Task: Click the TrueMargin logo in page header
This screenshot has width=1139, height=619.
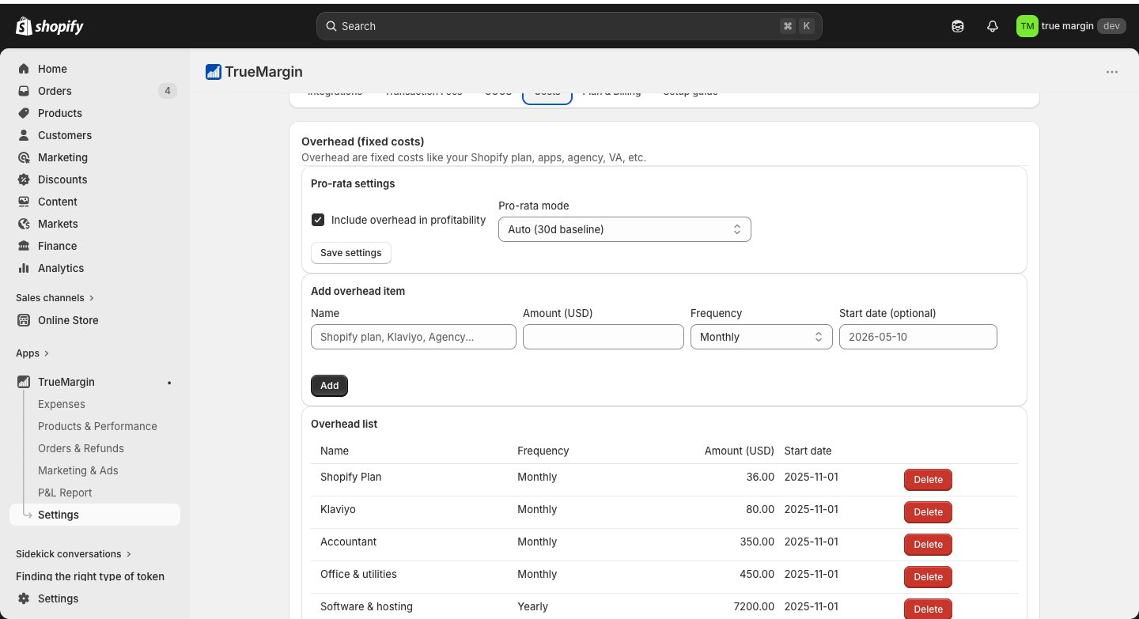Action: (213, 72)
